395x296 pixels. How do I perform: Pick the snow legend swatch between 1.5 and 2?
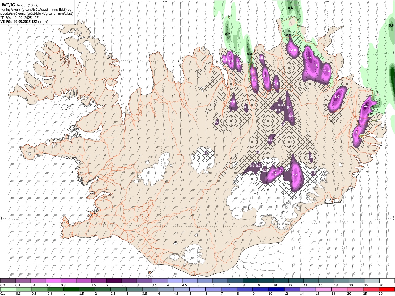(x=98, y=281)
